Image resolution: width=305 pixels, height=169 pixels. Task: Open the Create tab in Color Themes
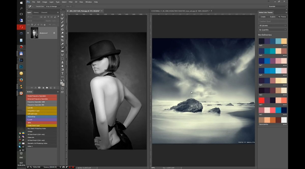tap(263, 17)
